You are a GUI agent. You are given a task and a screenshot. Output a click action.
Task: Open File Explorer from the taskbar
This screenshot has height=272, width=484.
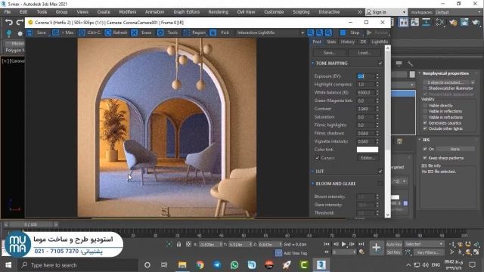(182, 265)
